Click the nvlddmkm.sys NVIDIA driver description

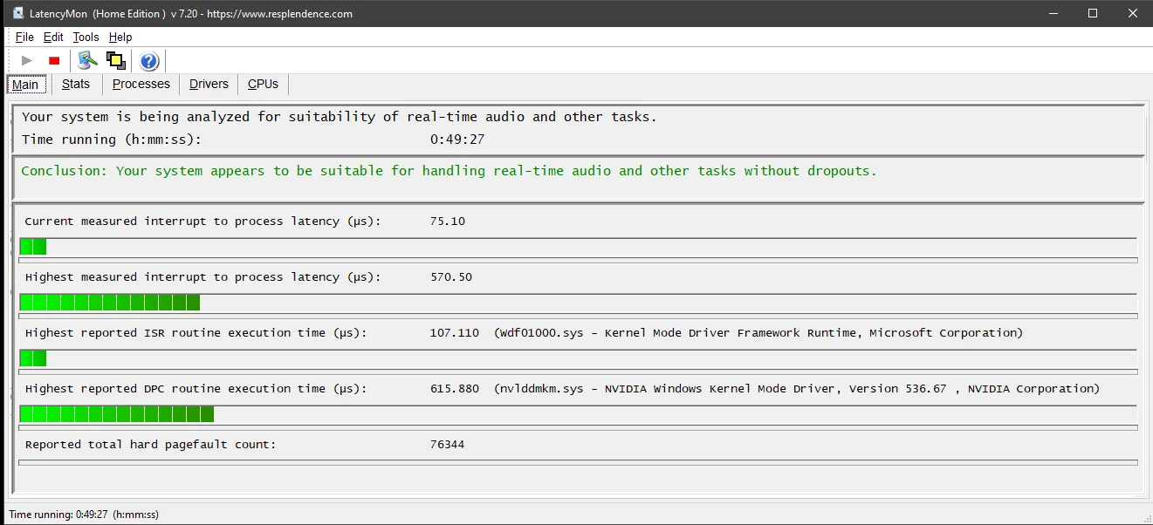pyautogui.click(x=797, y=389)
